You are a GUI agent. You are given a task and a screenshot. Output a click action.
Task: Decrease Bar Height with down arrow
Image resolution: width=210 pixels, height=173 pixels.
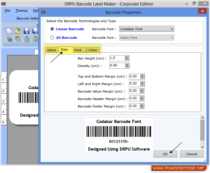point(127,59)
